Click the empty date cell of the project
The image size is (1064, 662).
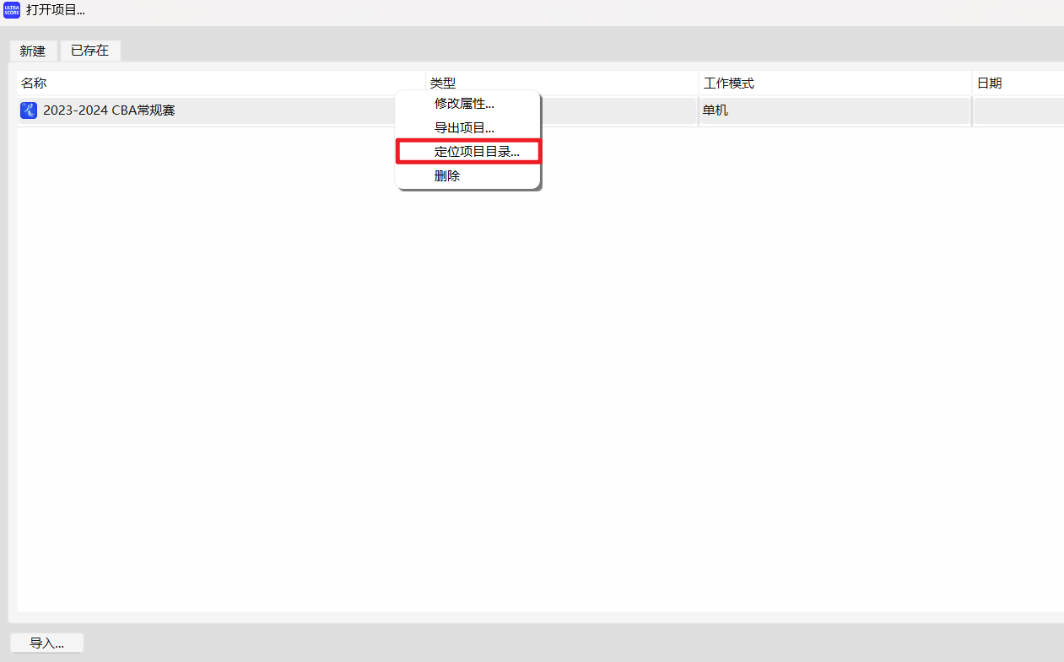pos(1018,110)
